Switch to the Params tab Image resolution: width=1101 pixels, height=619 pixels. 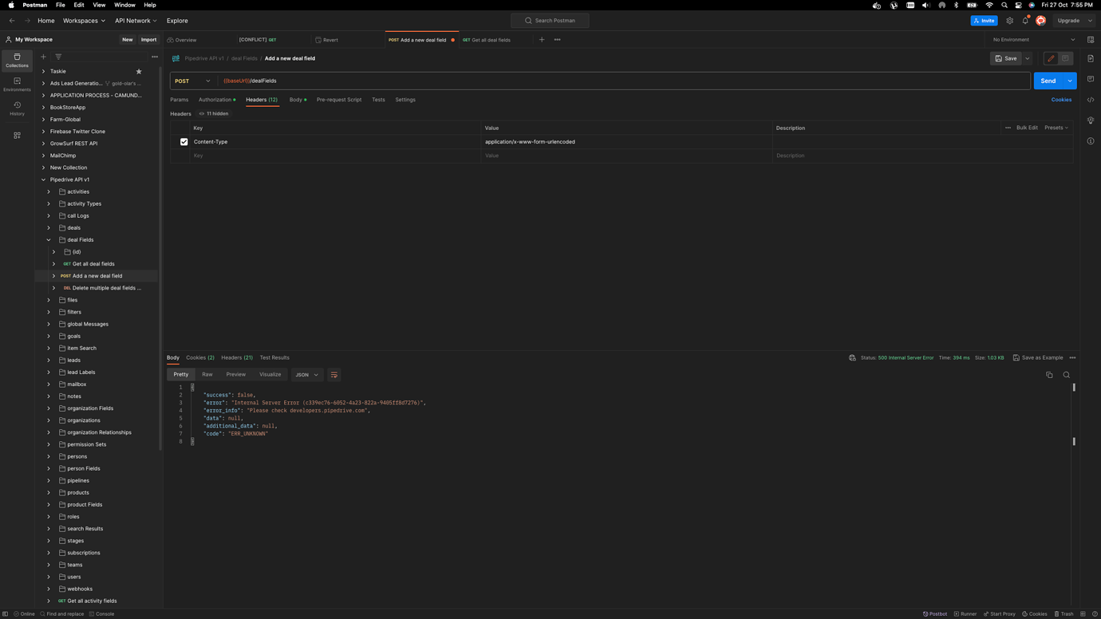click(179, 100)
